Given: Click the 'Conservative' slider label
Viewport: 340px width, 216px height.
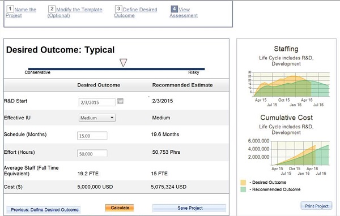Looking at the screenshot, I should tap(37, 72).
